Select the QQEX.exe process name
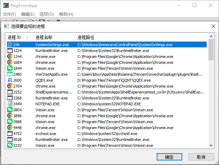The height and width of the screenshot is (165, 219). (x=44, y=80)
